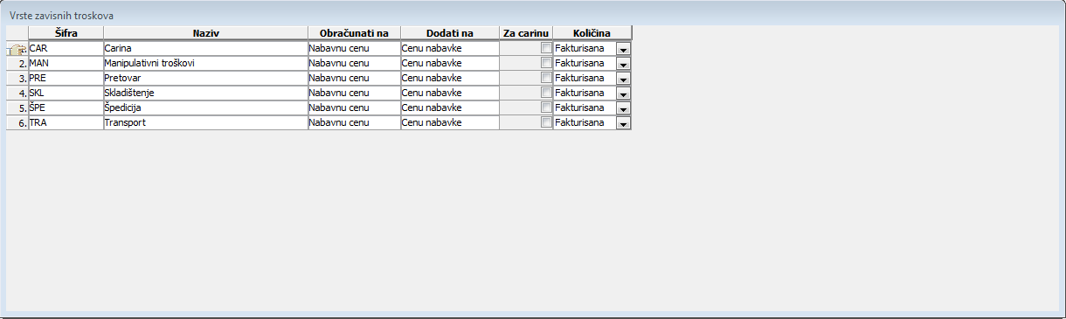Select the Dodati na column header
Screen dimensions: 1066x319
coord(450,33)
